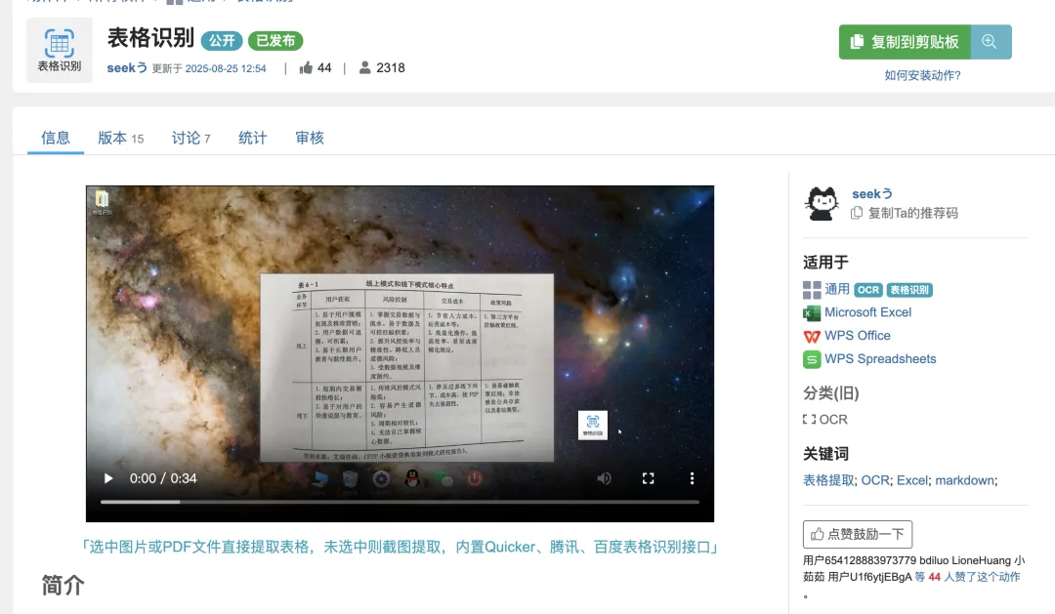Play the demo video
The image size is (1055, 614).
point(108,478)
